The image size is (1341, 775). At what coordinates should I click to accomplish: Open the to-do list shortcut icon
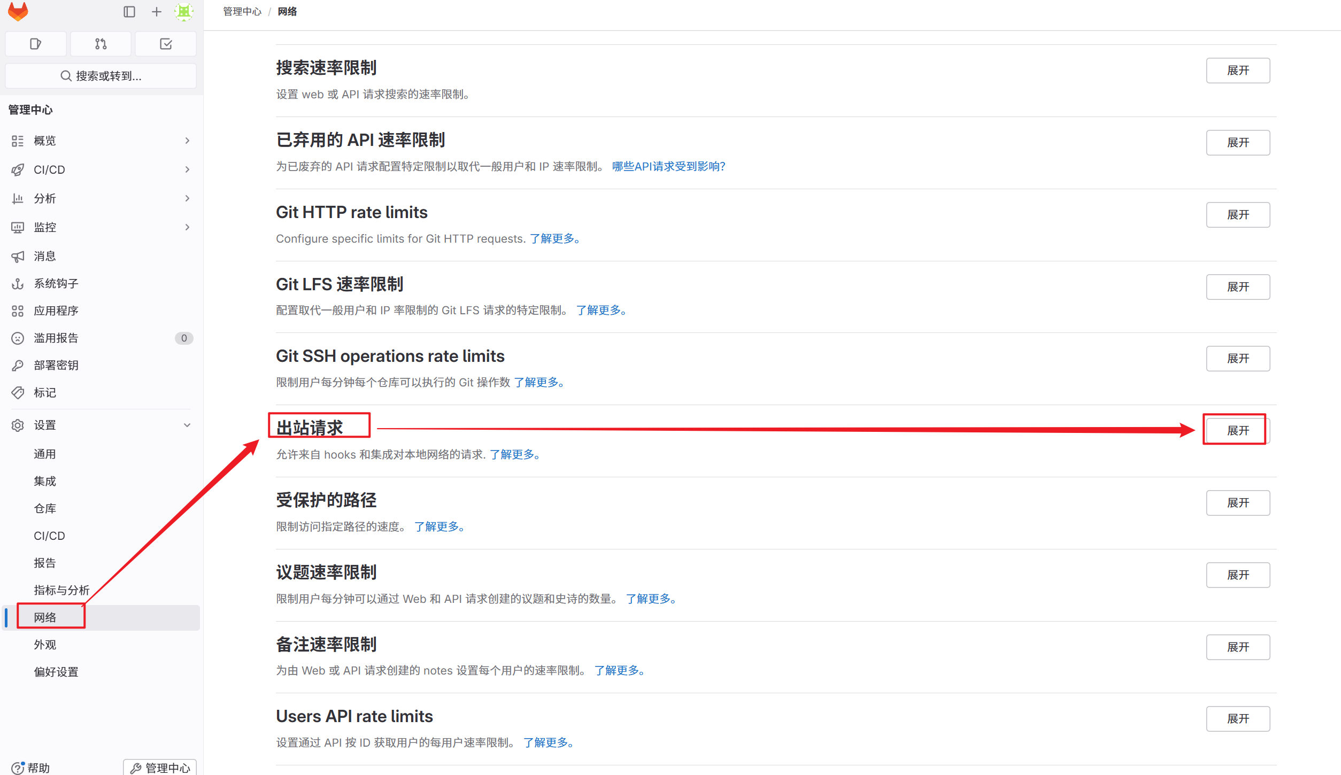tap(166, 44)
